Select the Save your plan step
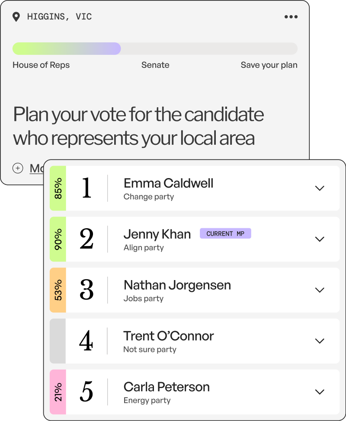 coord(269,65)
